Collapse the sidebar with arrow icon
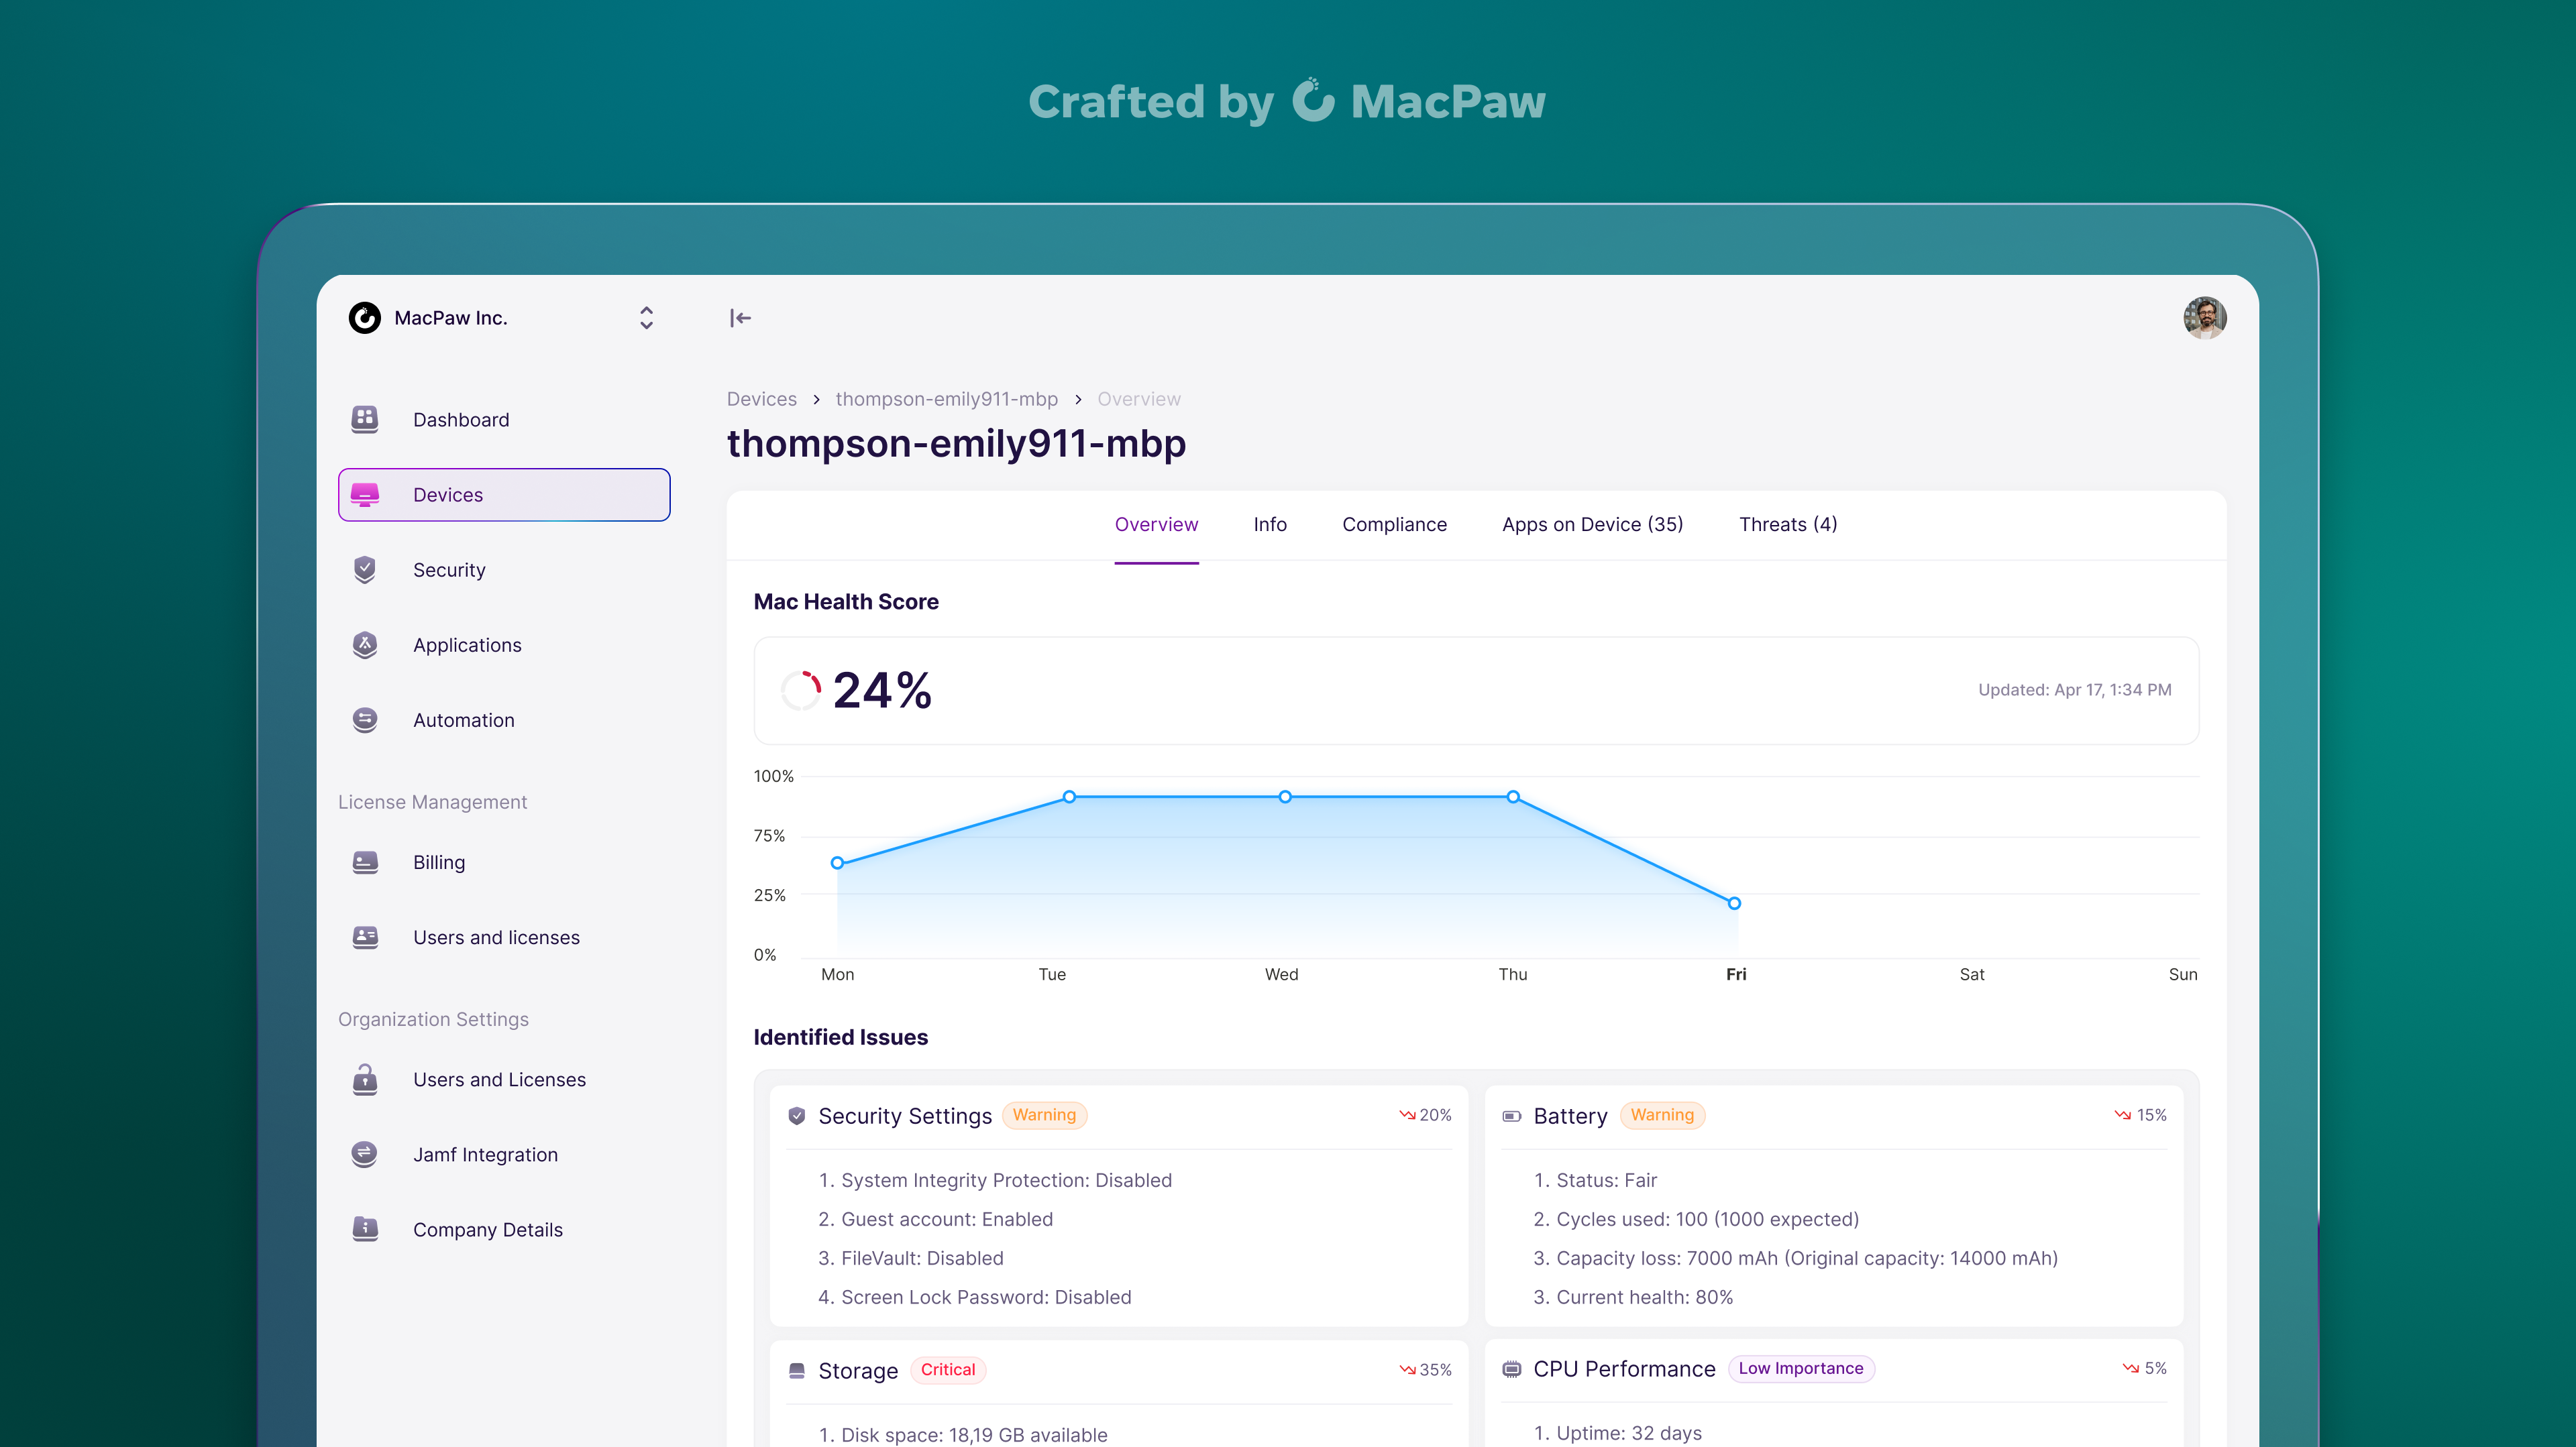The height and width of the screenshot is (1447, 2576). pos(740,318)
